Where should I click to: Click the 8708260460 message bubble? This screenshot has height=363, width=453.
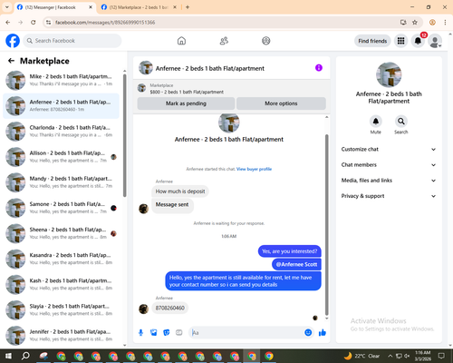tap(170, 308)
